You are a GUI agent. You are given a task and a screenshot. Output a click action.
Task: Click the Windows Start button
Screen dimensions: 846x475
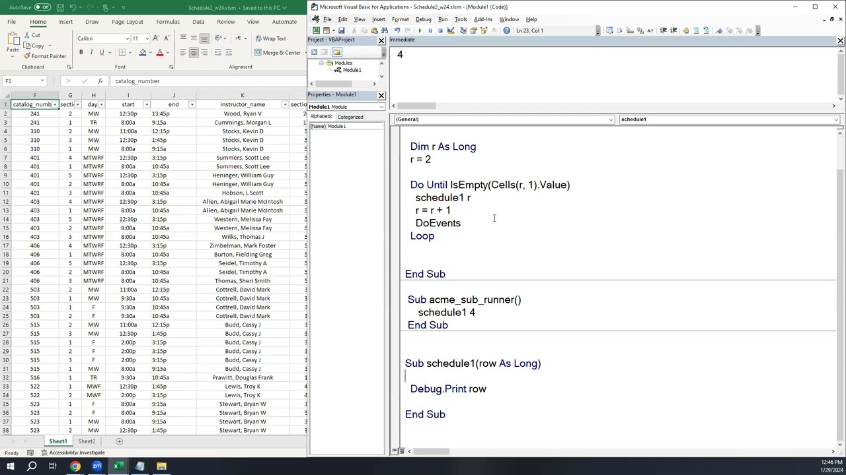[x=11, y=466]
